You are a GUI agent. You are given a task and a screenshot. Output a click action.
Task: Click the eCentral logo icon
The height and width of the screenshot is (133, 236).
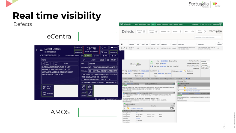coord(122,24)
